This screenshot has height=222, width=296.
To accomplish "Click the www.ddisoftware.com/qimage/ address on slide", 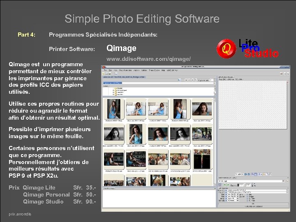I will (x=148, y=59).
